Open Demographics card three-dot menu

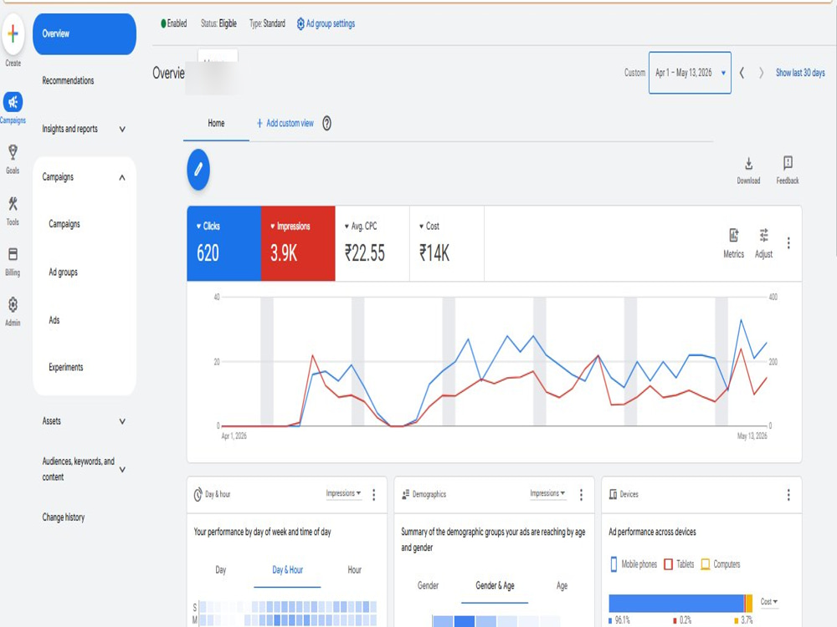[581, 495]
